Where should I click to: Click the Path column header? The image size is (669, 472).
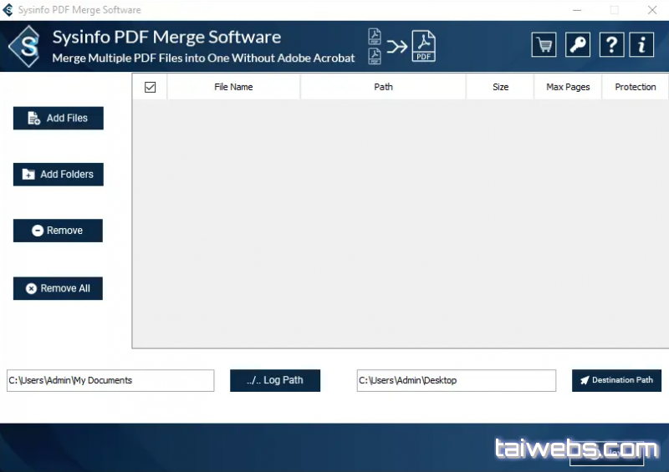[x=383, y=87]
